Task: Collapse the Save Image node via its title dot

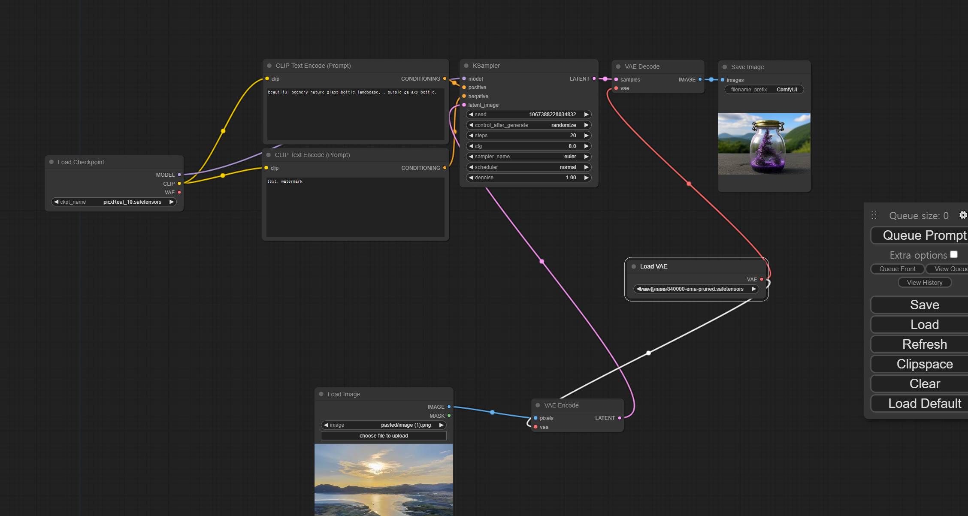Action: (725, 67)
